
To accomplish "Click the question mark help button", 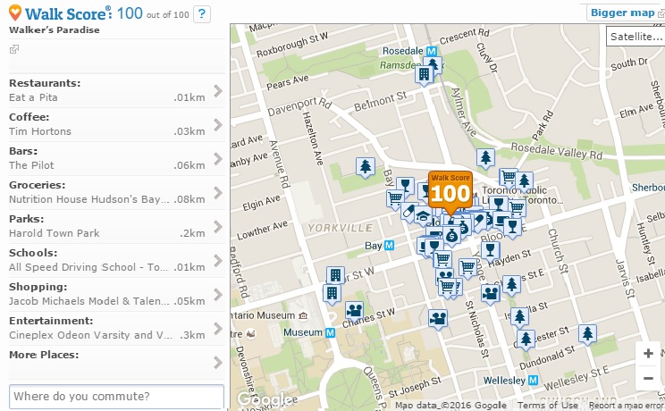I will 202,14.
